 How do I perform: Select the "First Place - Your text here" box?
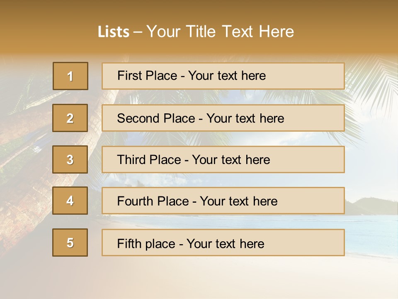click(223, 76)
